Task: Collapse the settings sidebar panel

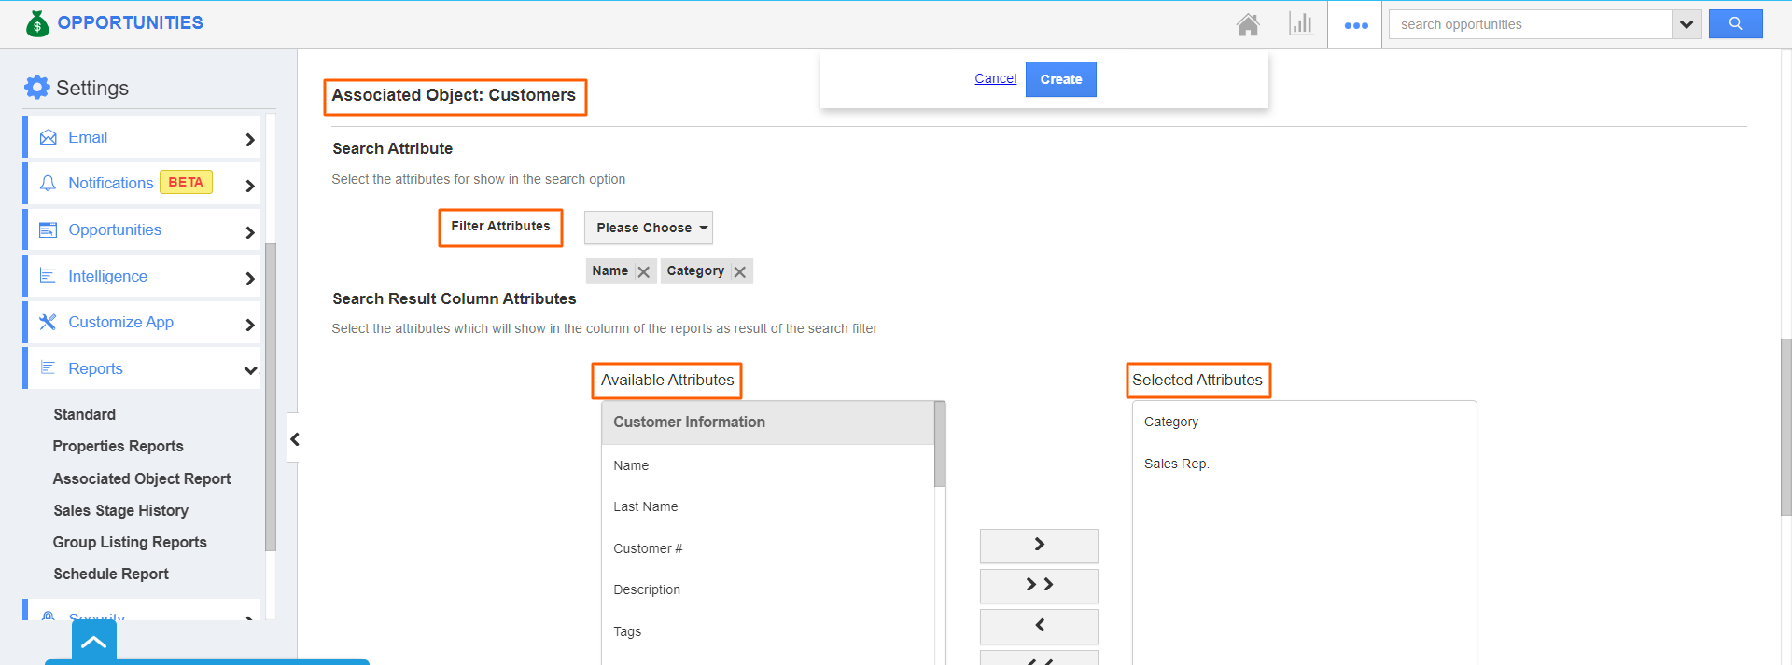Action: (x=294, y=439)
